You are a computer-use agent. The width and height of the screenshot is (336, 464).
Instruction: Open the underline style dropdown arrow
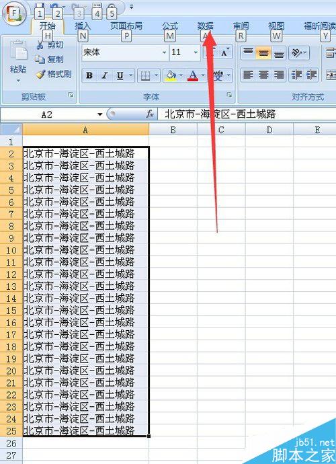pyautogui.click(x=130, y=76)
